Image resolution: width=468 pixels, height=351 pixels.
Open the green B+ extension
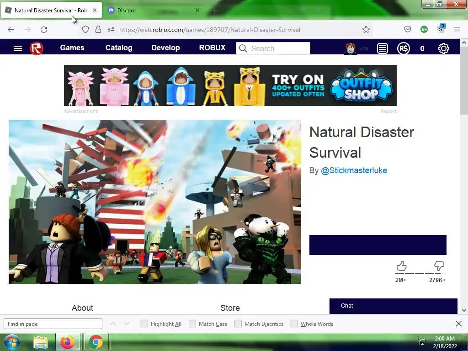[424, 29]
